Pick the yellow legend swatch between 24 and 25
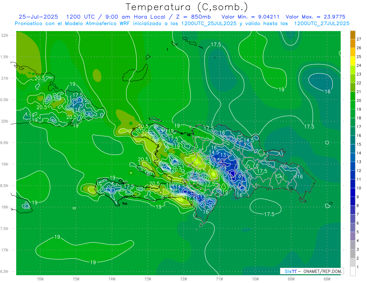Screen dimensions: 367x283 coord(353,61)
